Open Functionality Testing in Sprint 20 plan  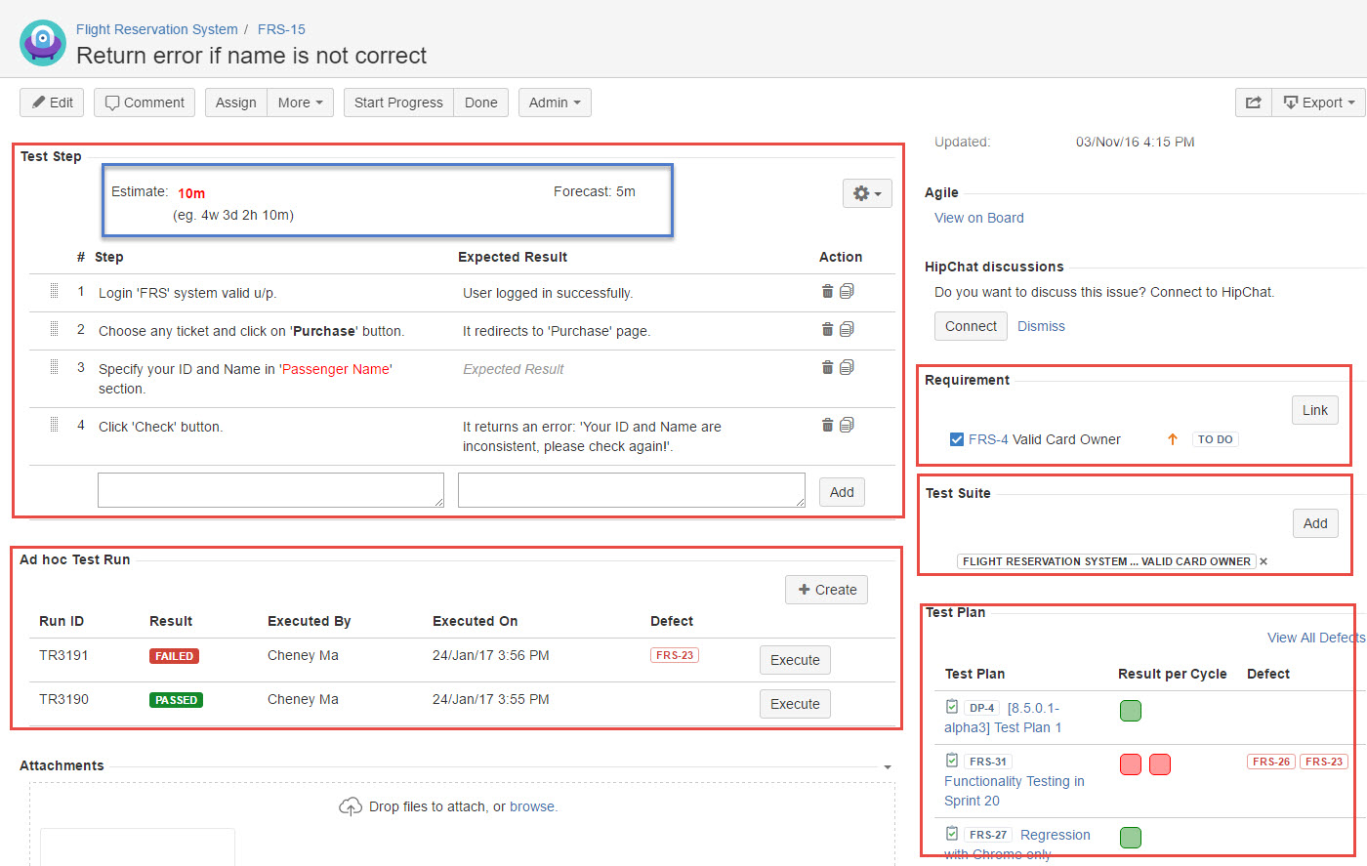point(1015,791)
